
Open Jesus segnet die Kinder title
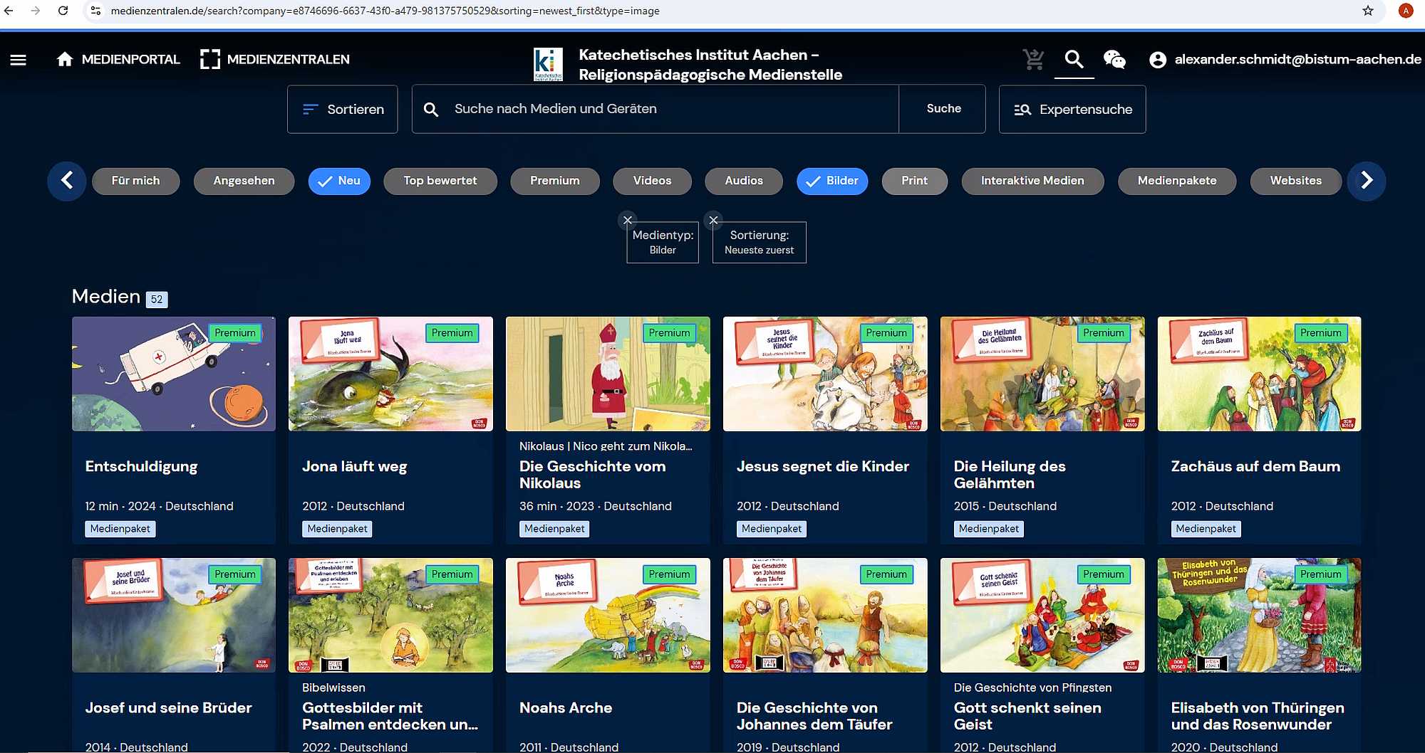823,467
